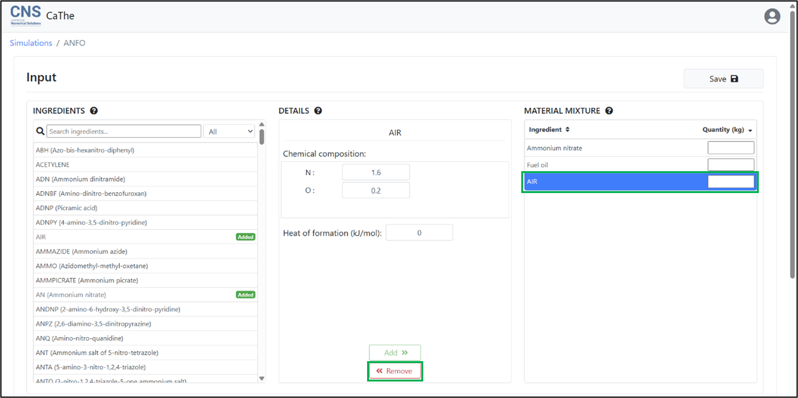798x398 pixels.
Task: Go to Simulations breadcrumb link
Action: (x=31, y=43)
